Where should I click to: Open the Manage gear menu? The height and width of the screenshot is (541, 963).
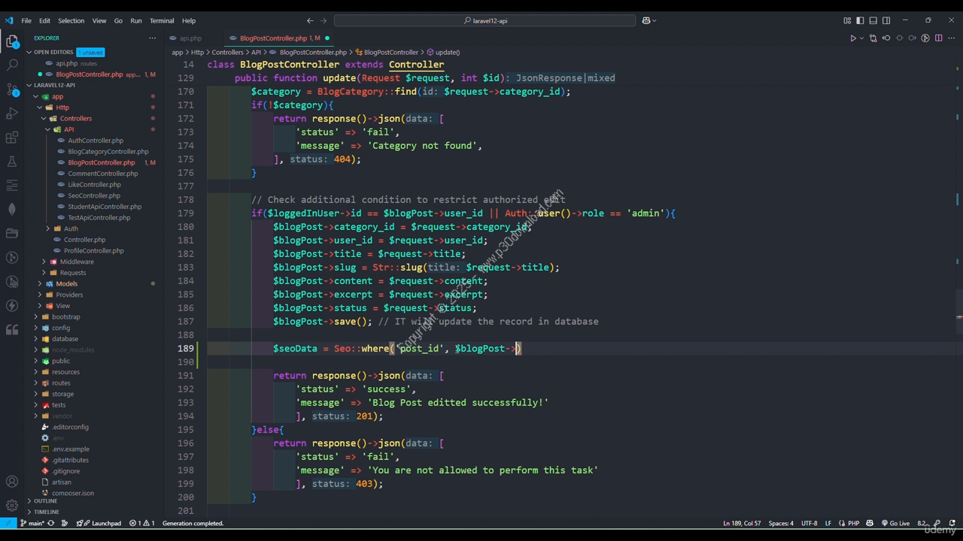(12, 506)
